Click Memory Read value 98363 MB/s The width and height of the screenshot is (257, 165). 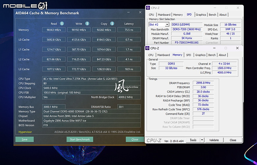point(54,30)
